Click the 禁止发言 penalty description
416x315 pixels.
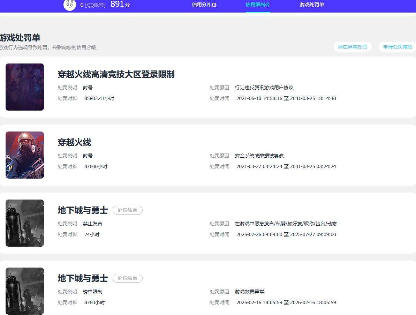(92, 224)
